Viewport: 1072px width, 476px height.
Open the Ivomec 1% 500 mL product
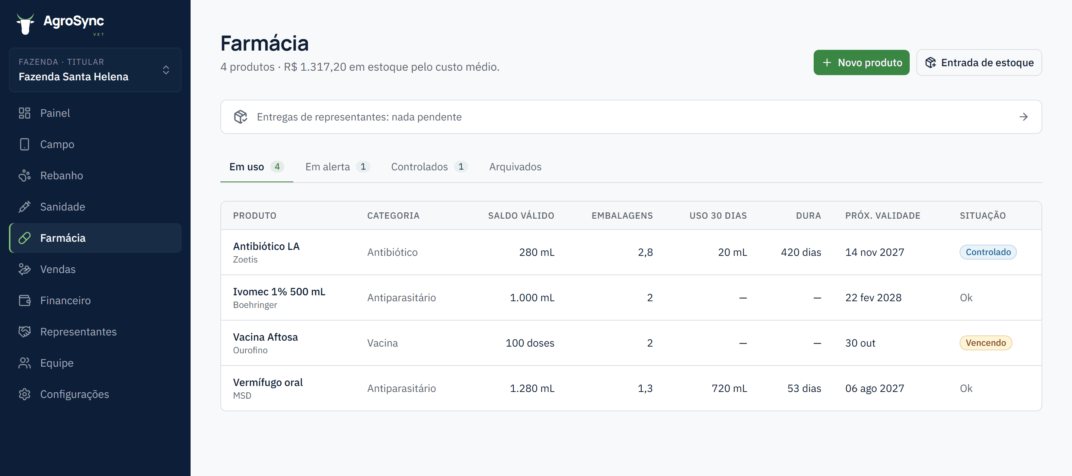click(x=631, y=297)
